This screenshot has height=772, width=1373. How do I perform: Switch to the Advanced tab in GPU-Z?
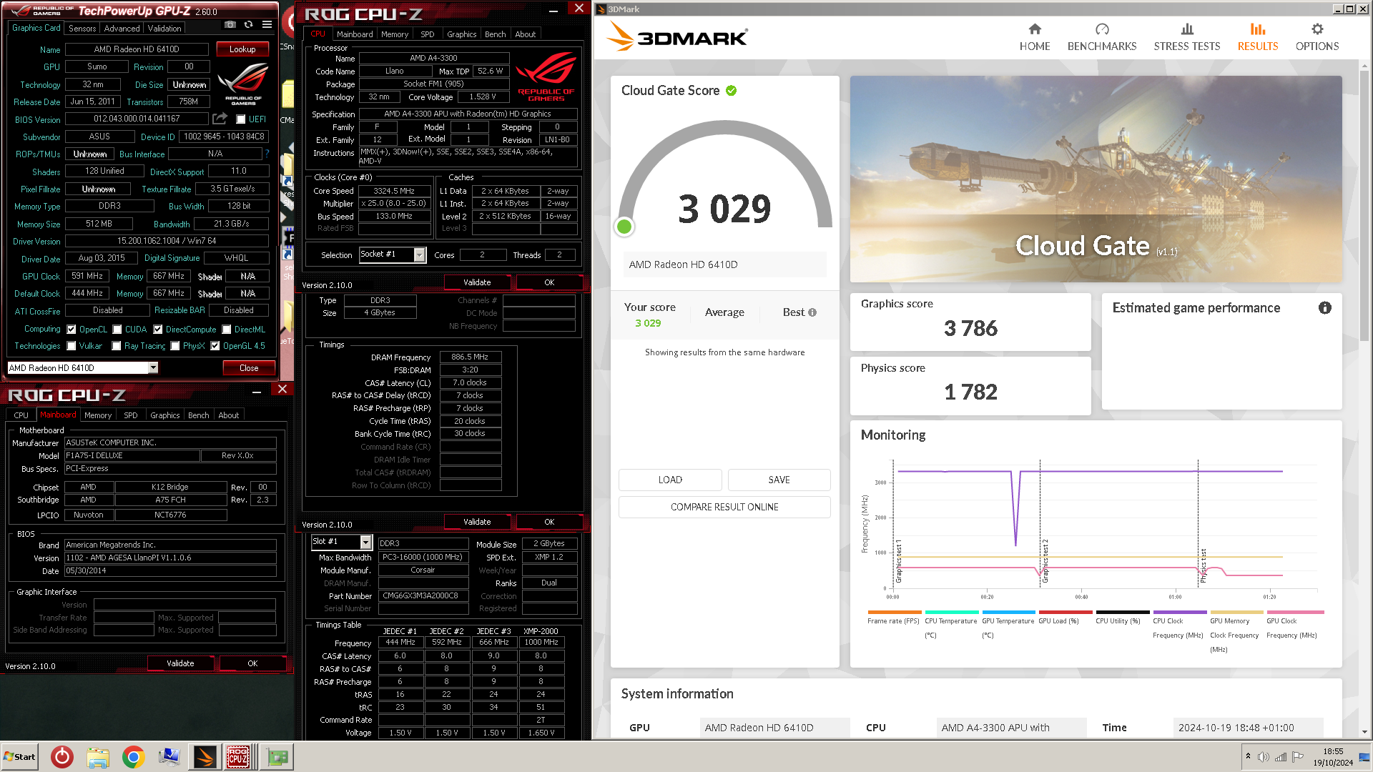(x=122, y=29)
